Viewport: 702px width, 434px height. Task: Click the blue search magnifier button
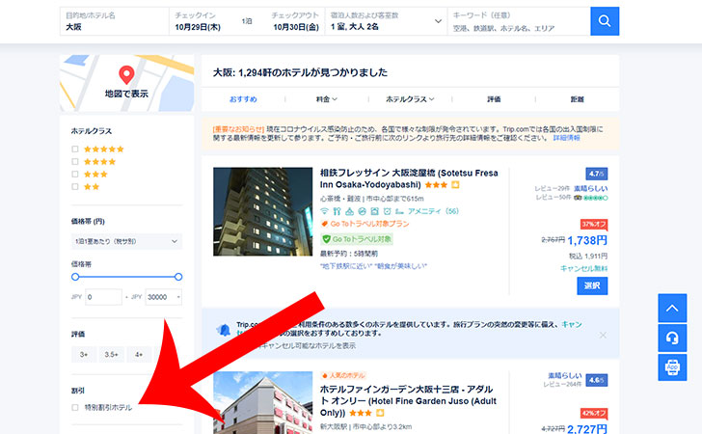point(605,21)
